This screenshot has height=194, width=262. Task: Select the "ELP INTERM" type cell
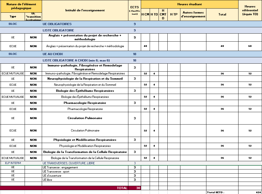click(x=13, y=163)
